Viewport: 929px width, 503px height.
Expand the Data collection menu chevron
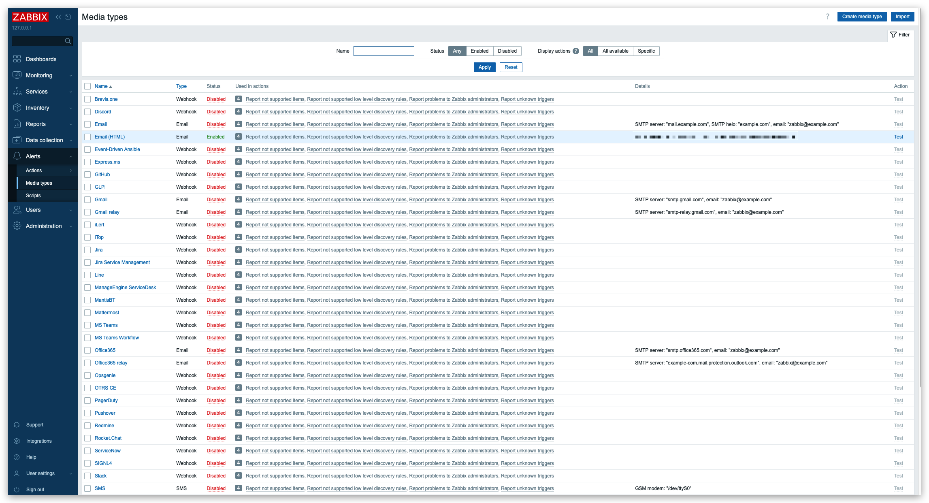point(71,141)
